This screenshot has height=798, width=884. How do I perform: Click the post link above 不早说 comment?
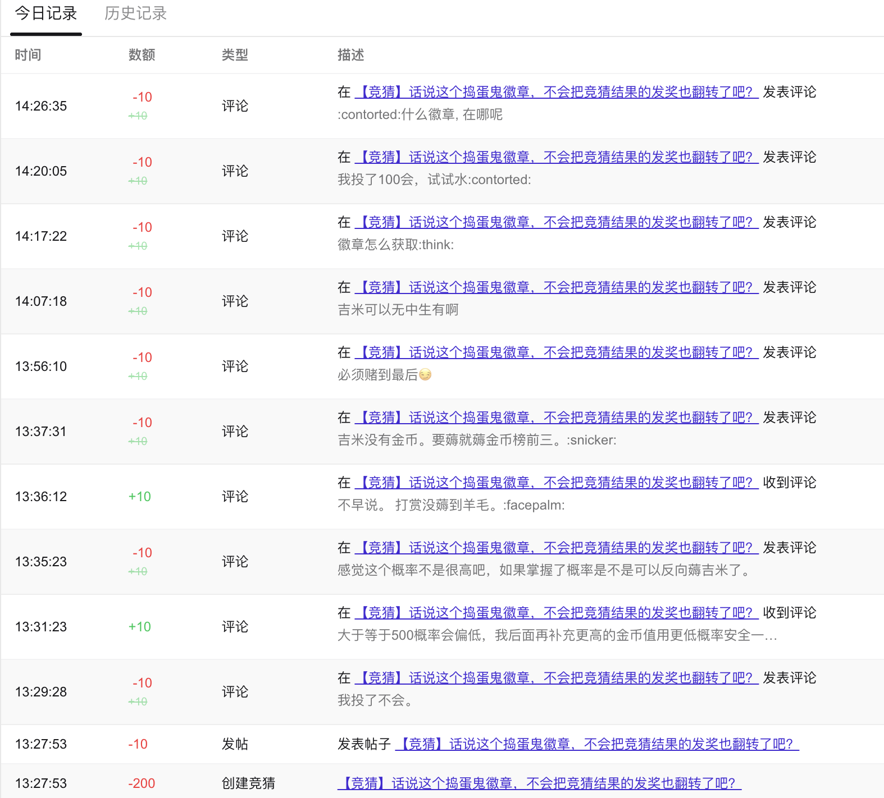point(556,483)
